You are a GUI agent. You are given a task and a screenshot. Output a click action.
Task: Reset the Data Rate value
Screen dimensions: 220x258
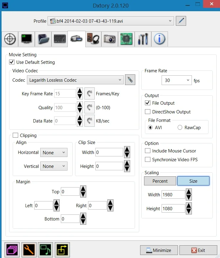[89, 121]
